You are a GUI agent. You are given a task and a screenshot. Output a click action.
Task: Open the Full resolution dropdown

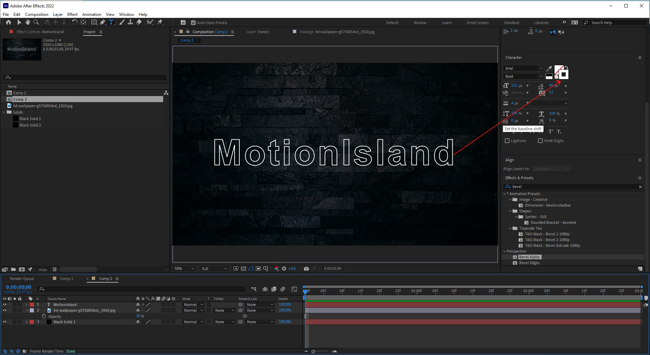214,269
